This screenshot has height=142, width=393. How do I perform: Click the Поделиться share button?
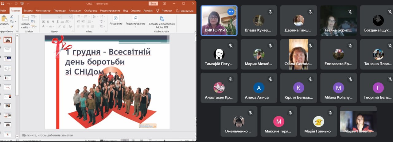point(185,10)
